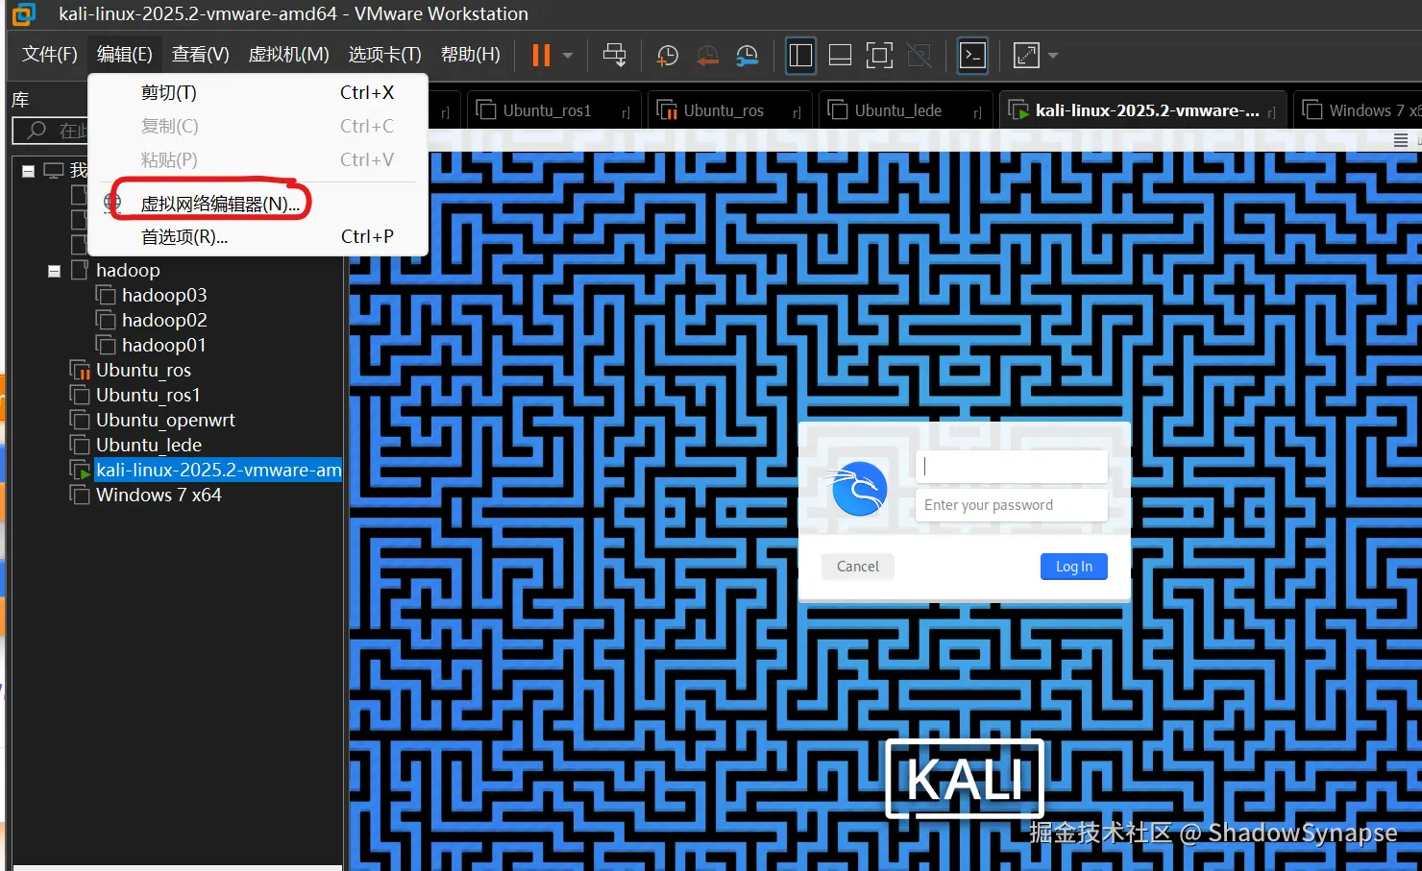Click the search magnifier icon in the library
The height and width of the screenshot is (871, 1422).
37,130
